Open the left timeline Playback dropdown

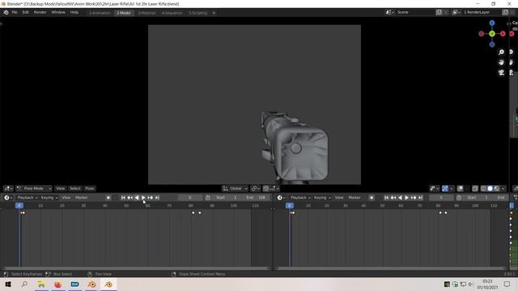pyautogui.click(x=28, y=197)
